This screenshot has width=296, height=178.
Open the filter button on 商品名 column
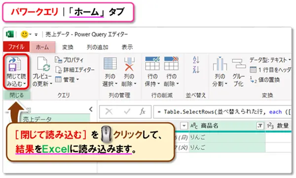260,126
